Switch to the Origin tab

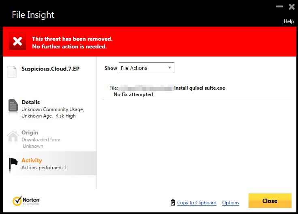pyautogui.click(x=50, y=139)
